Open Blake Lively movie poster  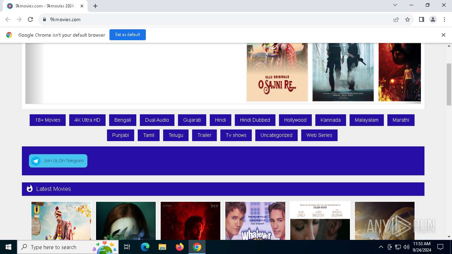click(x=320, y=220)
